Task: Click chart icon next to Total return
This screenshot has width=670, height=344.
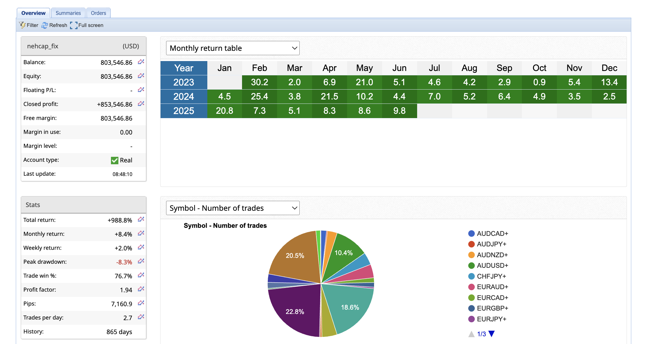Action: point(141,219)
